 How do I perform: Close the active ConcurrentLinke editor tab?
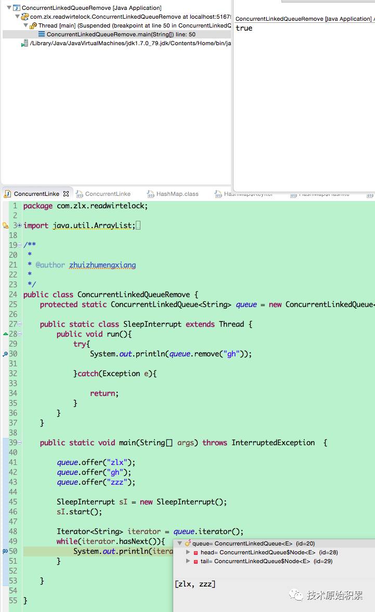(x=66, y=194)
